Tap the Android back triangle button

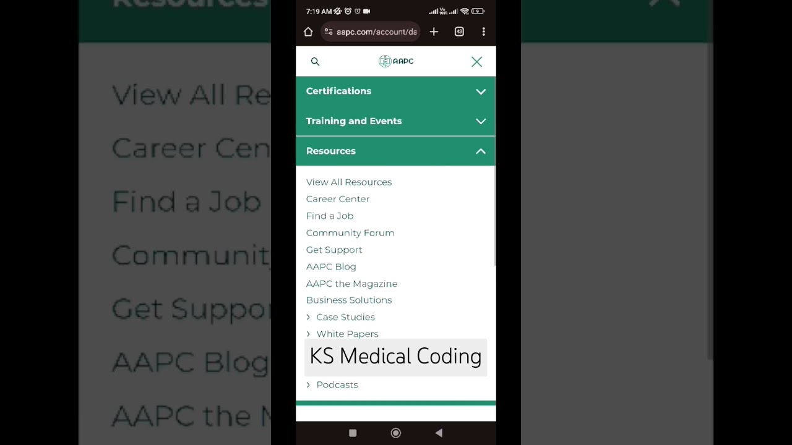[439, 433]
